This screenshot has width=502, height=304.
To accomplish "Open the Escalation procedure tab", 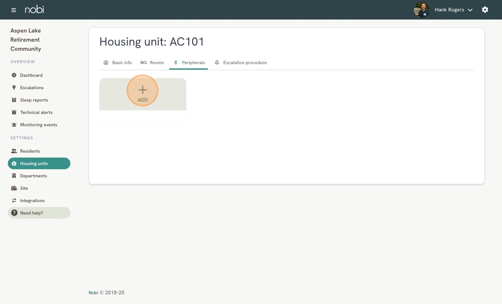I will coord(241,63).
